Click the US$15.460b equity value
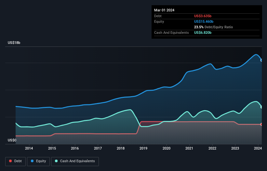Image resolution: width=267 pixels, height=171 pixels. point(204,21)
